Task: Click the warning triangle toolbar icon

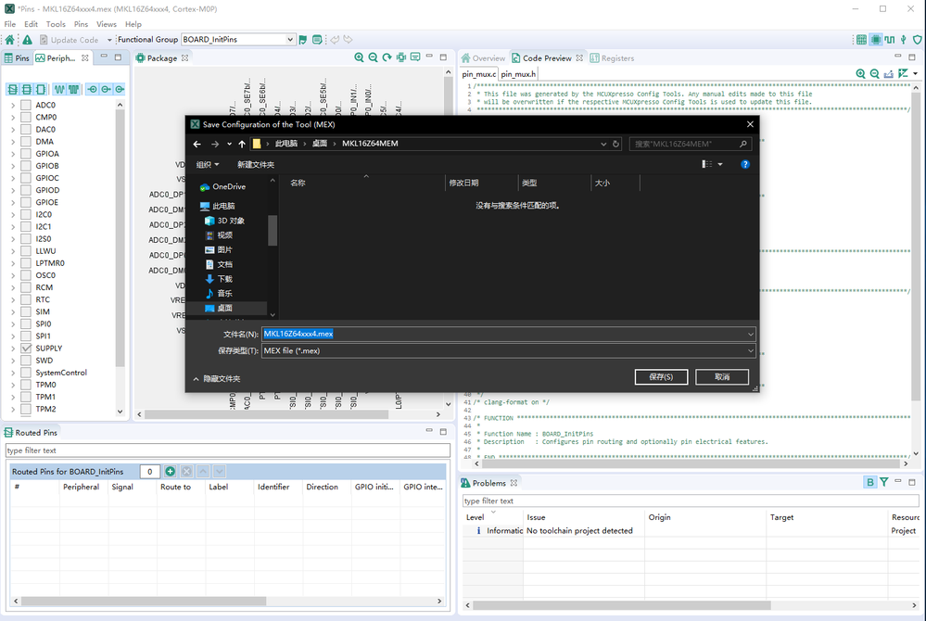Action: coord(27,40)
